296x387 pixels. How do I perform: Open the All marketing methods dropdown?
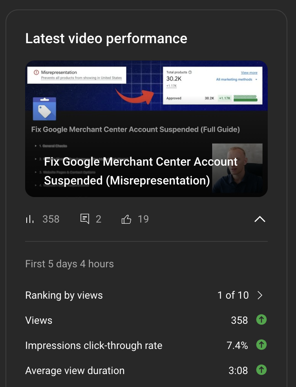(x=236, y=80)
